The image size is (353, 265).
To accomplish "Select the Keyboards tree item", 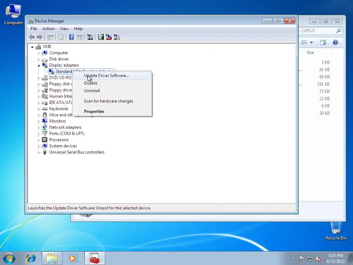I will (59, 109).
